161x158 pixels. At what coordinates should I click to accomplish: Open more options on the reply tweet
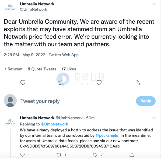(153, 118)
